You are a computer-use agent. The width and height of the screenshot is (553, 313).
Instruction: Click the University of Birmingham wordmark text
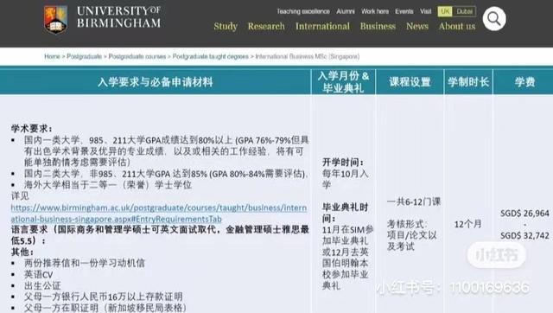[x=119, y=17]
